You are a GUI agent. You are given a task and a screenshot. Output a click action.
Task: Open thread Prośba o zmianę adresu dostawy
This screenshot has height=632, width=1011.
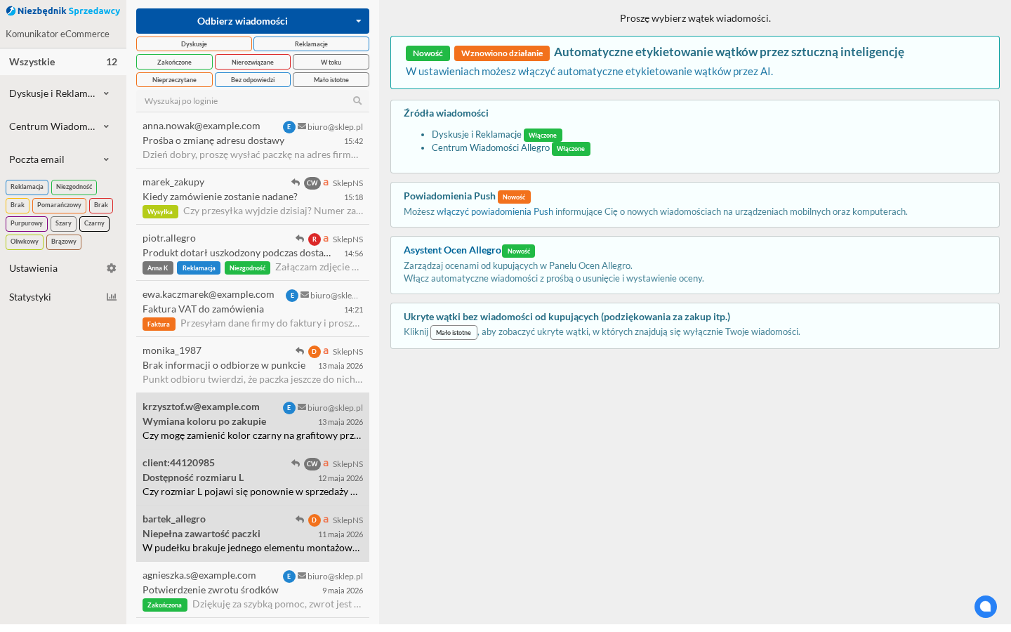(x=253, y=140)
